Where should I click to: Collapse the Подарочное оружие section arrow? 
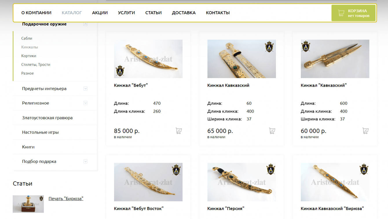pos(85,24)
